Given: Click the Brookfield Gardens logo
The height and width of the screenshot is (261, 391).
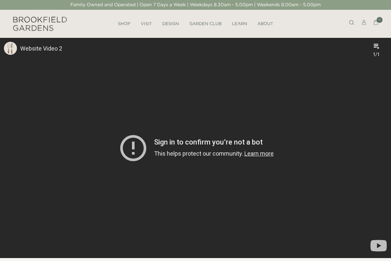Looking at the screenshot, I should (40, 23).
